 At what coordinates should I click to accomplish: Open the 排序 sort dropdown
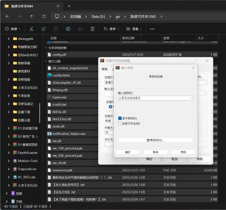tap(111, 29)
